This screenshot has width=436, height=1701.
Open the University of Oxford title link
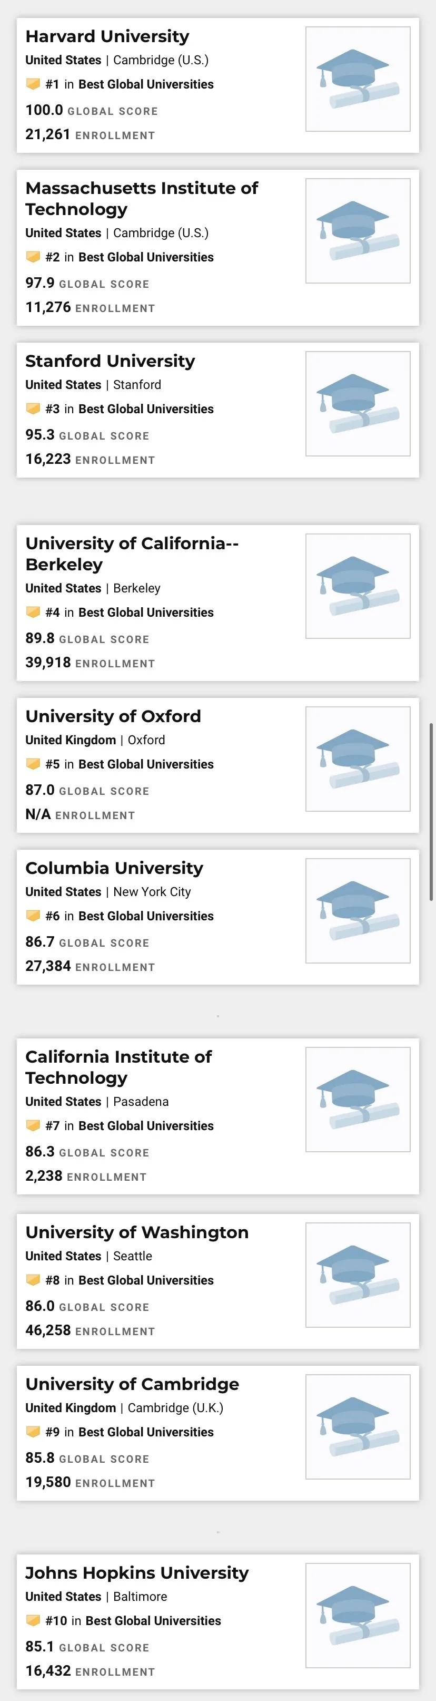[x=113, y=716]
